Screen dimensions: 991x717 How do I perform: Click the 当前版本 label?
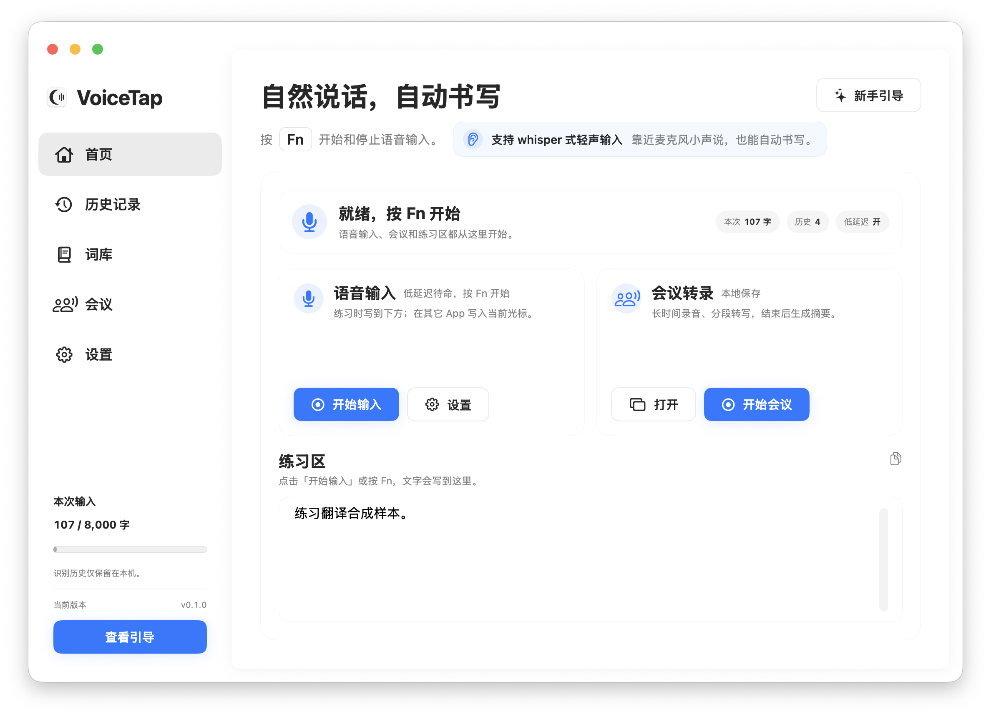point(70,605)
